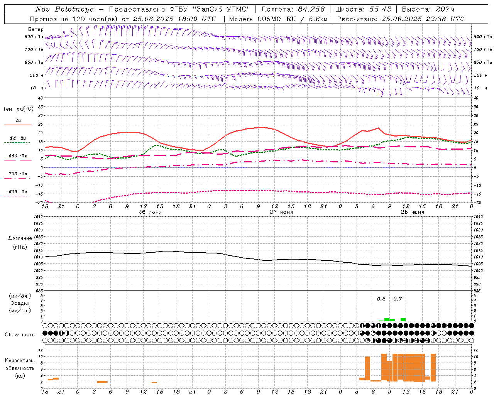This screenshot has width=494, height=395.
Task: Click forecast start time '25.06.2025 18:00 UTC'
Action: 174,19
